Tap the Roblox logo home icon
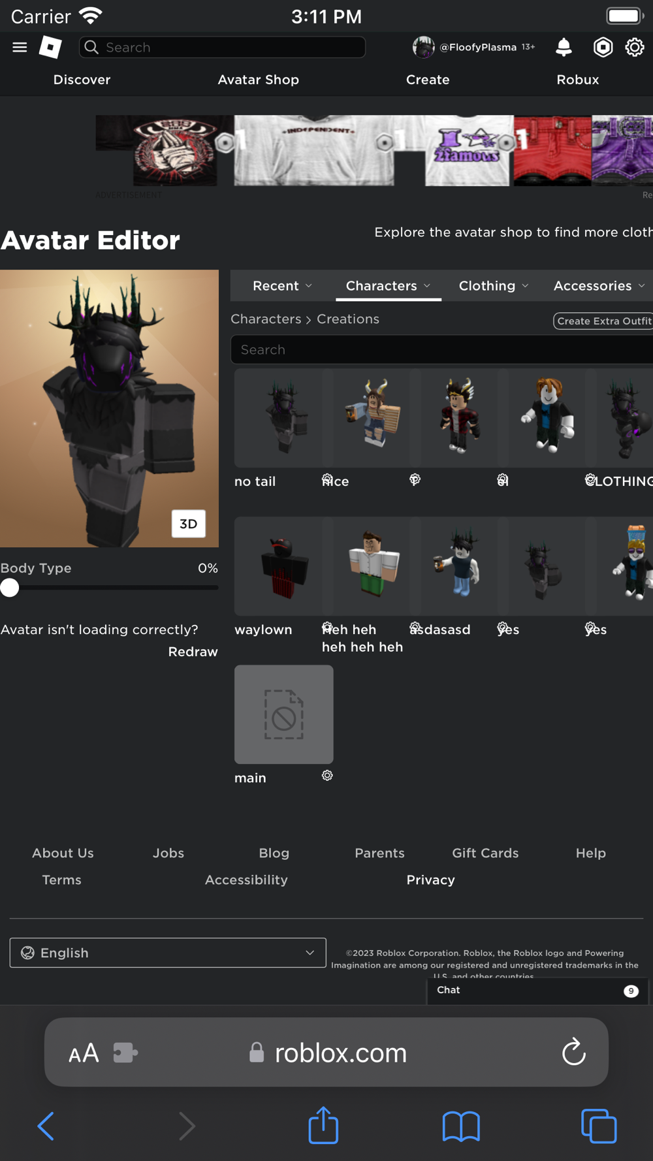The height and width of the screenshot is (1161, 653). point(50,47)
